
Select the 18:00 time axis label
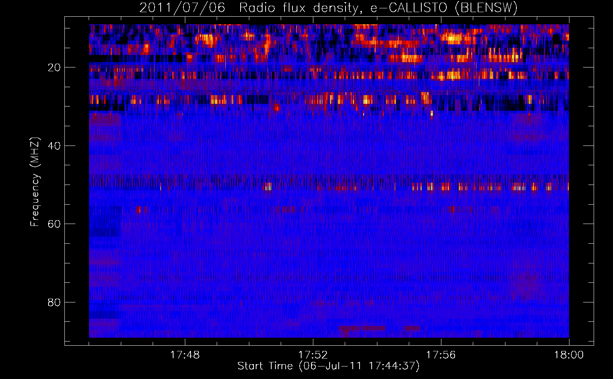tap(569, 355)
